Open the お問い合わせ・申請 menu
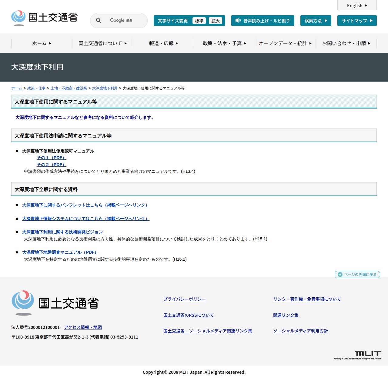388x381 pixels. [346, 43]
